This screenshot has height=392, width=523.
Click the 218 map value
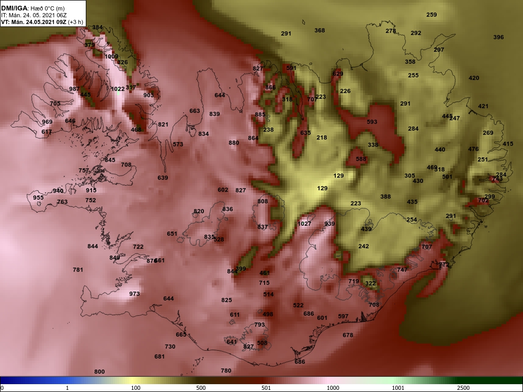322,137
